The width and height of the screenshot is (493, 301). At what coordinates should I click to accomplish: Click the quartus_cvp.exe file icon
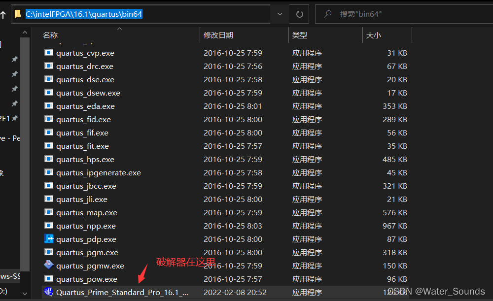(49, 53)
